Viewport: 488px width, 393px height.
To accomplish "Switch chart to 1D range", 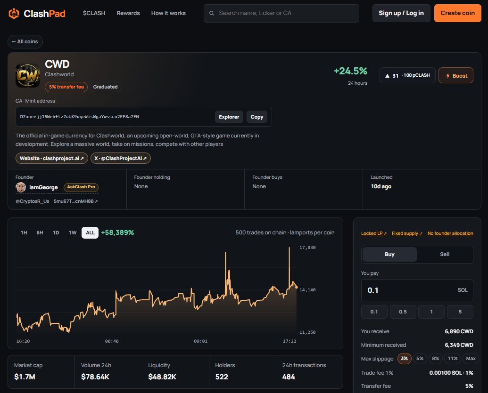I will [56, 233].
